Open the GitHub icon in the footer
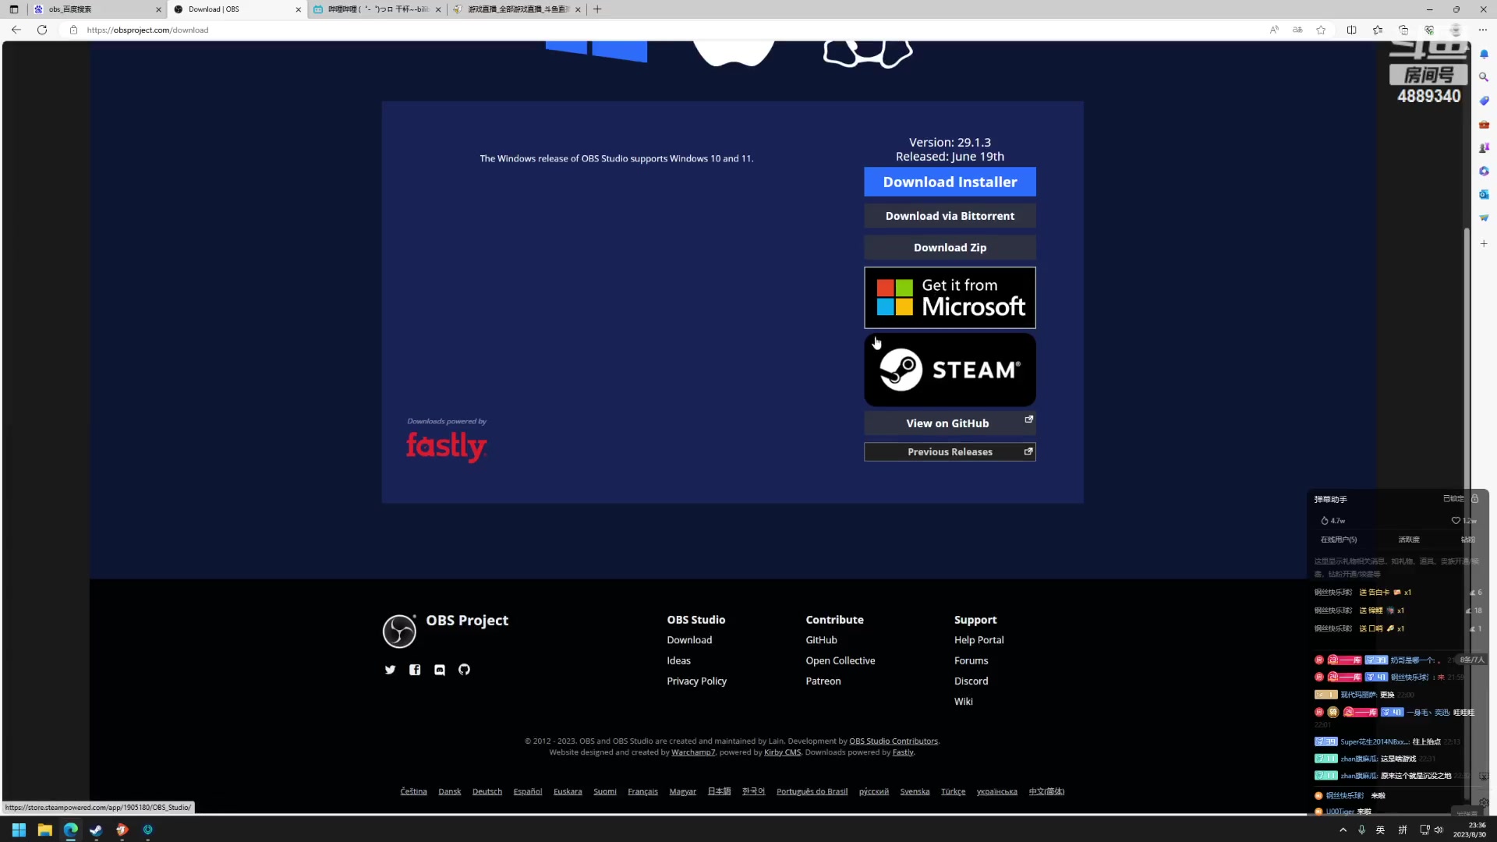The width and height of the screenshot is (1497, 842). [x=464, y=670]
